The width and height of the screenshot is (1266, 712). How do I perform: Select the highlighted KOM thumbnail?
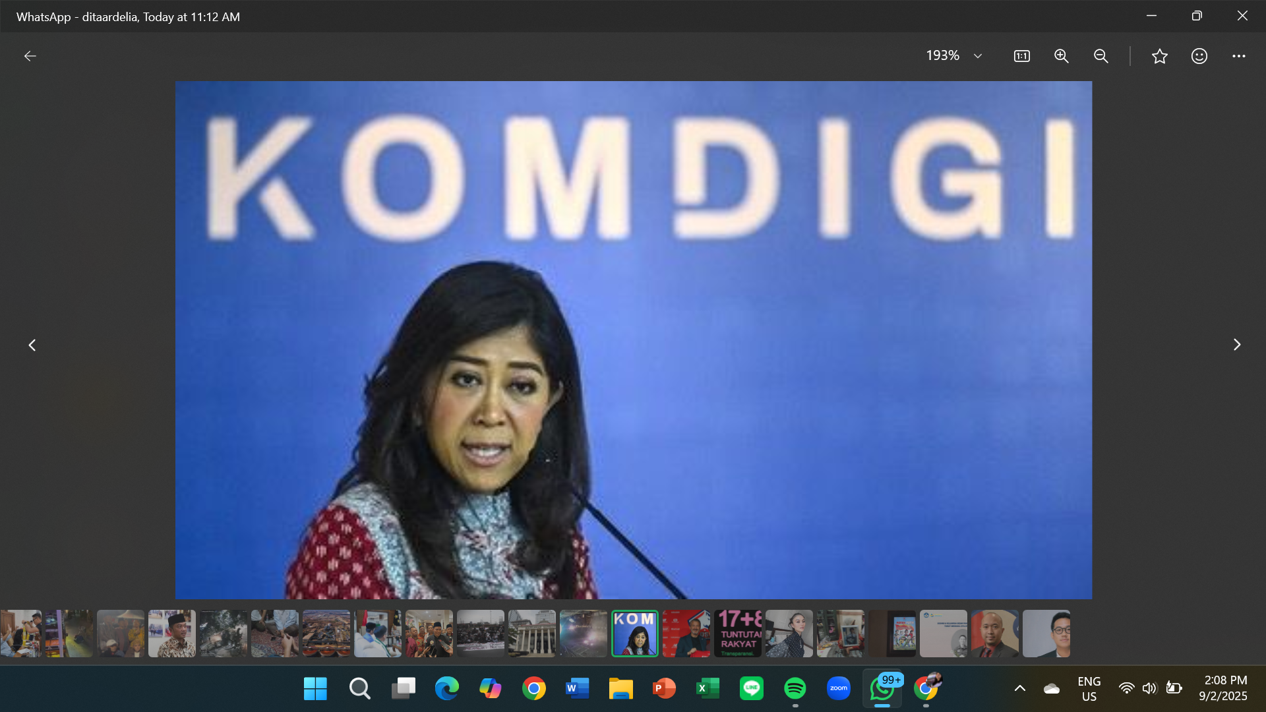635,634
